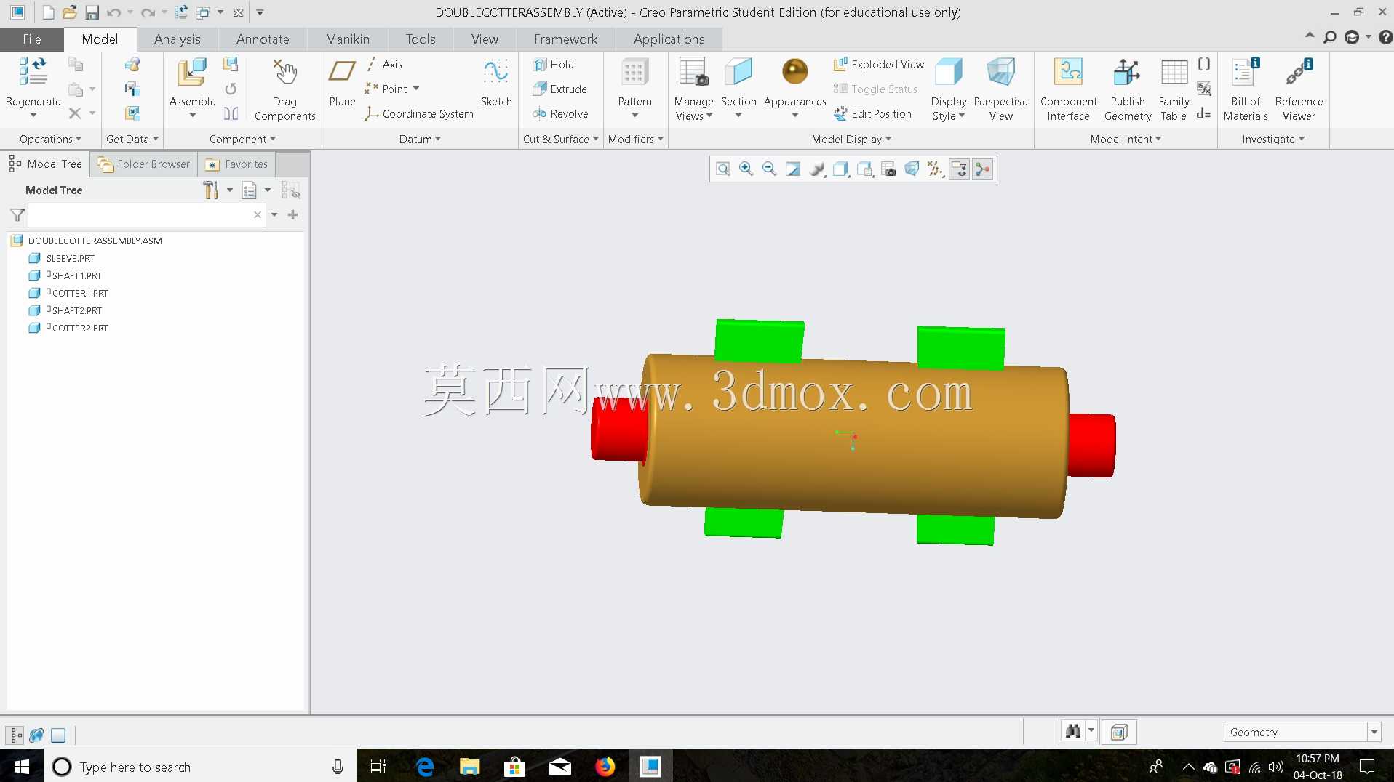Expand the Modifiers group dropdown
Viewport: 1394px width, 782px height.
coord(635,140)
